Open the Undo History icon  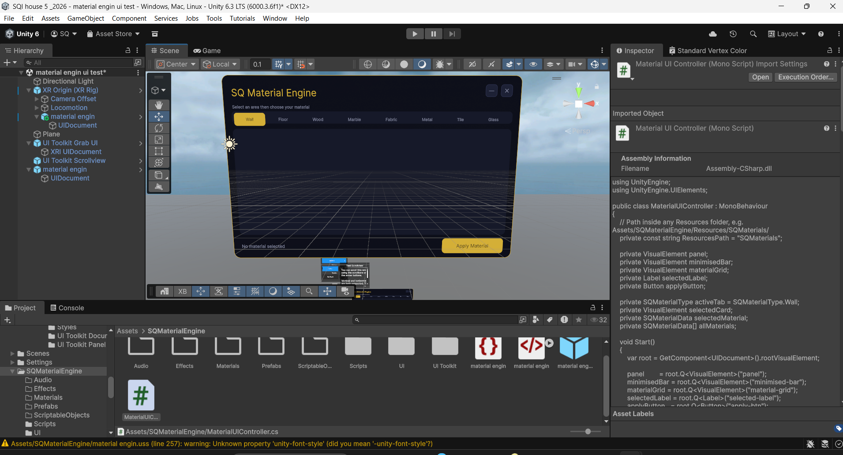[733, 34]
